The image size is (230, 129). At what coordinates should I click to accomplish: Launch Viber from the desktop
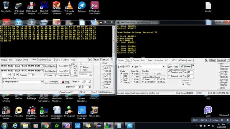pyautogui.click(x=208, y=111)
